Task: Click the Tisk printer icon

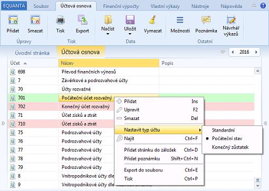Action: point(60,20)
